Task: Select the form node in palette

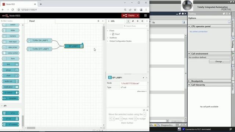Action: (x=11, y=59)
